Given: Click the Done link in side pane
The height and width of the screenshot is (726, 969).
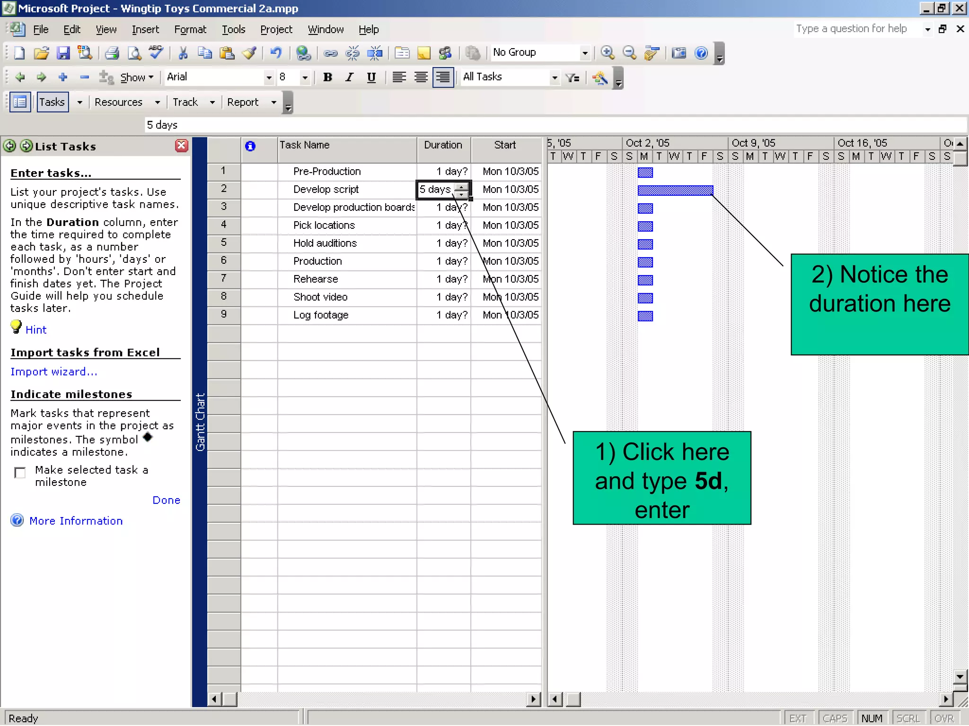Looking at the screenshot, I should point(166,500).
